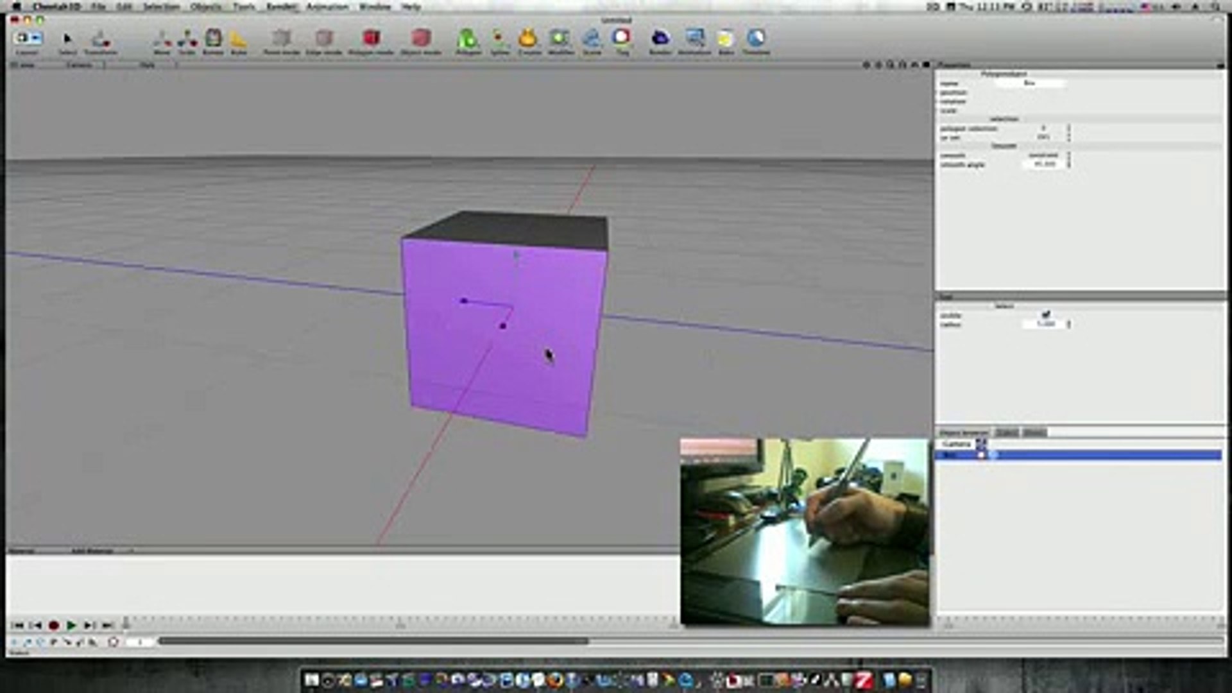Viewport: 1232px width, 693px height.
Task: Click the Object mode cube icon
Action: 421,38
